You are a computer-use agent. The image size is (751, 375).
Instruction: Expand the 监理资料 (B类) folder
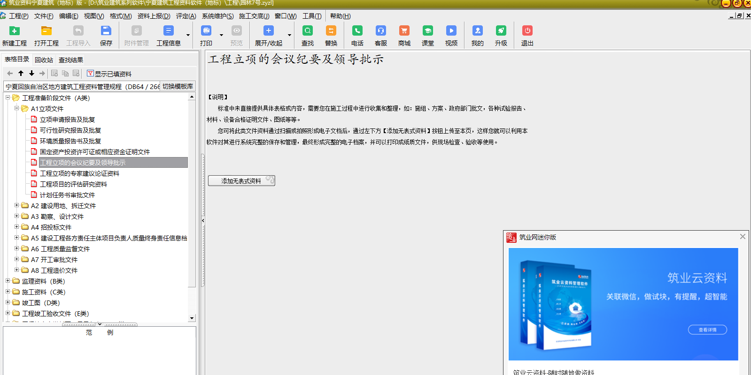(x=8, y=281)
